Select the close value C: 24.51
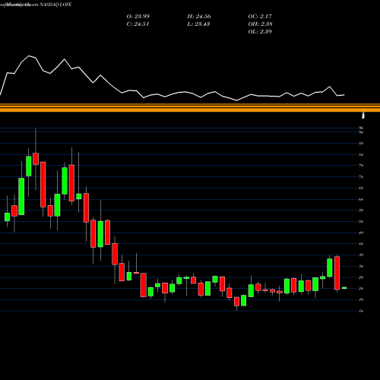This screenshot has height=380, width=380. point(138,24)
